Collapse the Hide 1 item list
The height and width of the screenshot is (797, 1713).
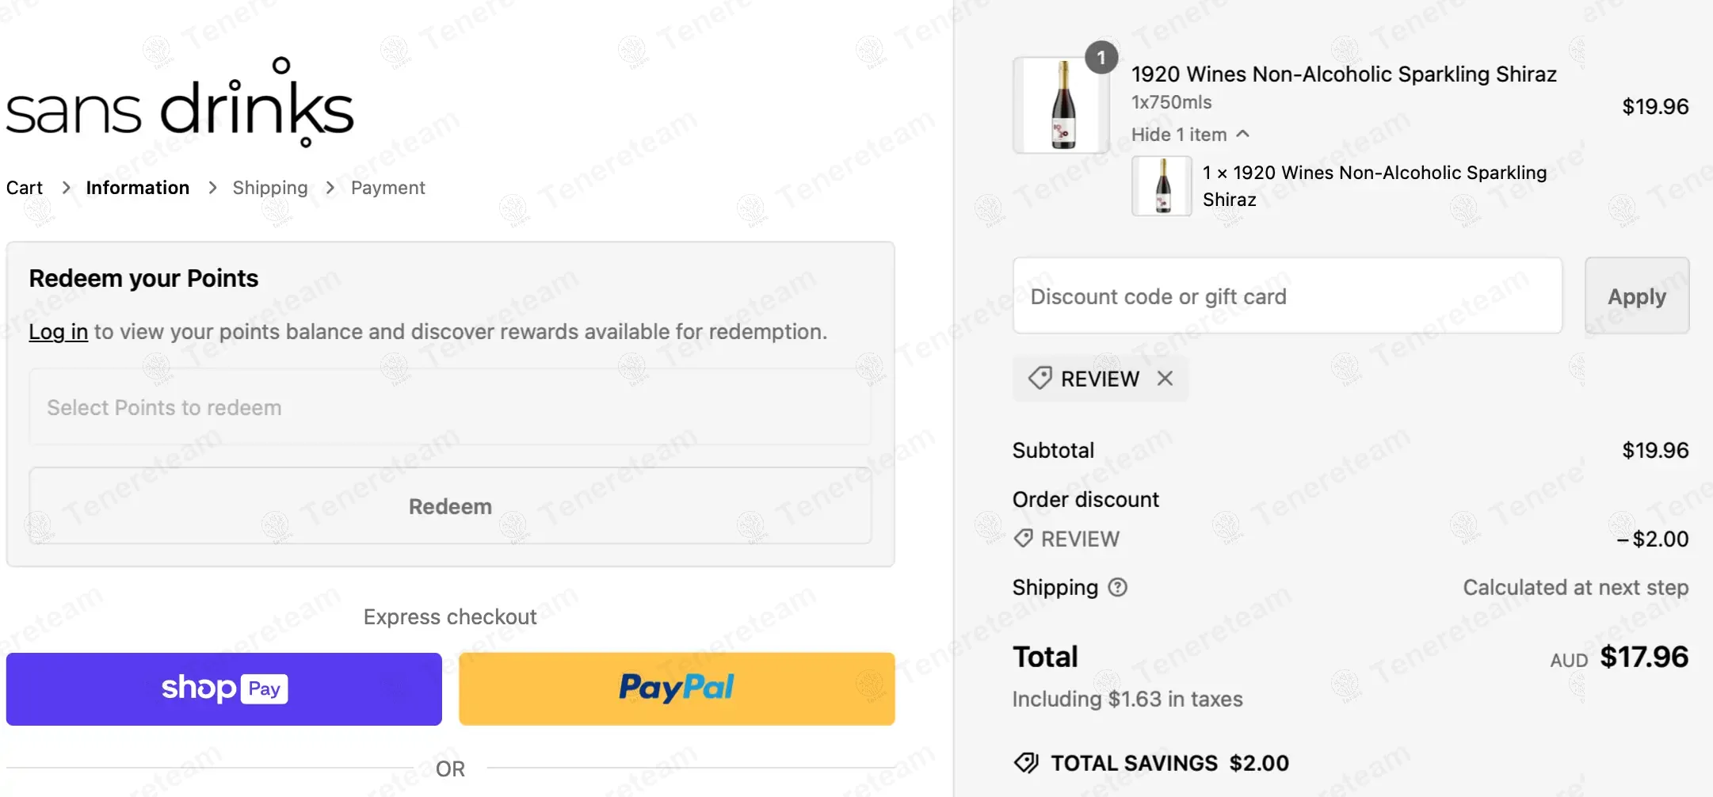(1189, 135)
